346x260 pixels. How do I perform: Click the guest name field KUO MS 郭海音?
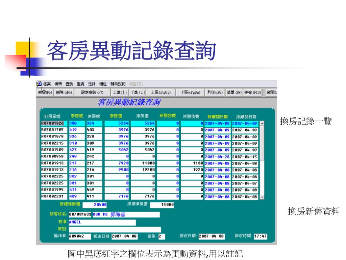coord(126,214)
